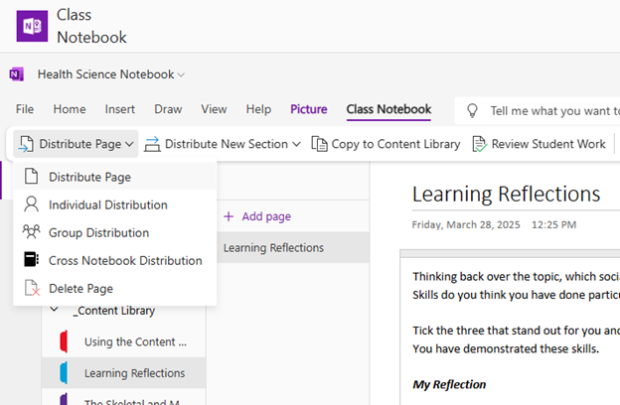The image size is (620, 405).
Task: Open the Help tab
Action: 258,109
